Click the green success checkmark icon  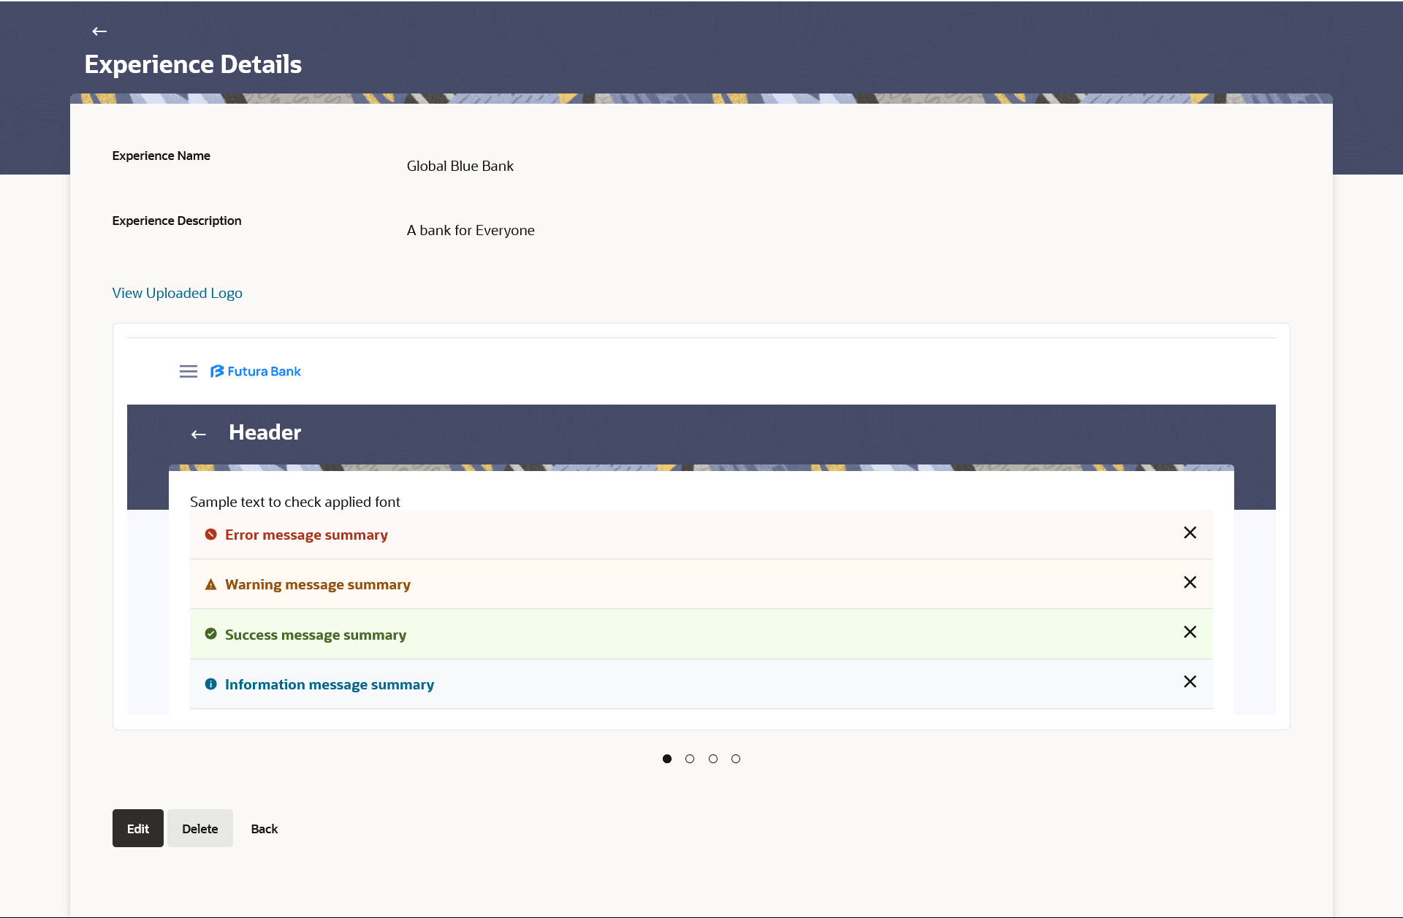(x=210, y=634)
